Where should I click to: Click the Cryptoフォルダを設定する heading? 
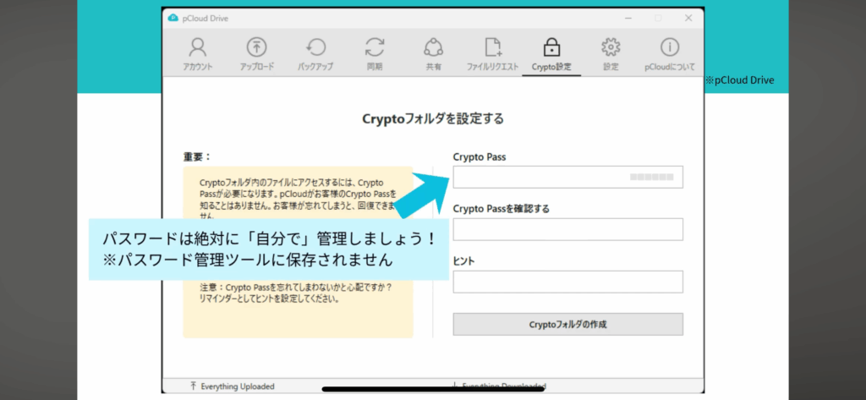pos(433,118)
